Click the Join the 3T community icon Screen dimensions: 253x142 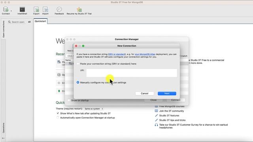[157, 111]
